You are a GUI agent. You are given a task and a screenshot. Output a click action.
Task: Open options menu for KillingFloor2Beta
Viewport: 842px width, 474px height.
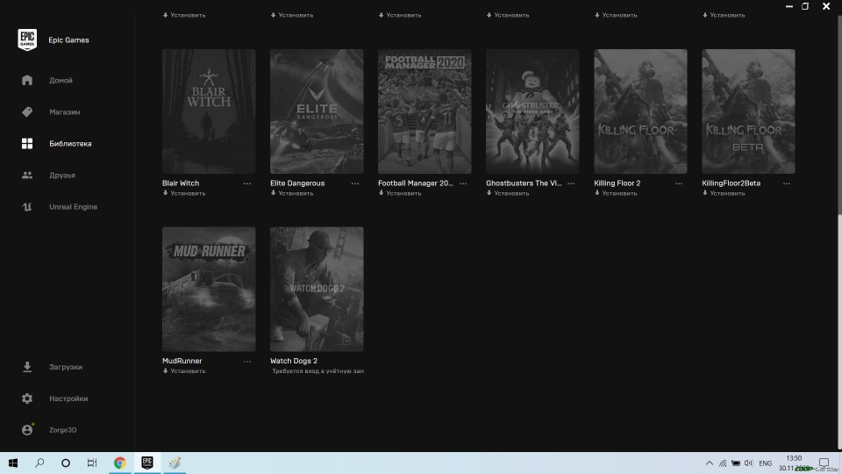coord(787,183)
